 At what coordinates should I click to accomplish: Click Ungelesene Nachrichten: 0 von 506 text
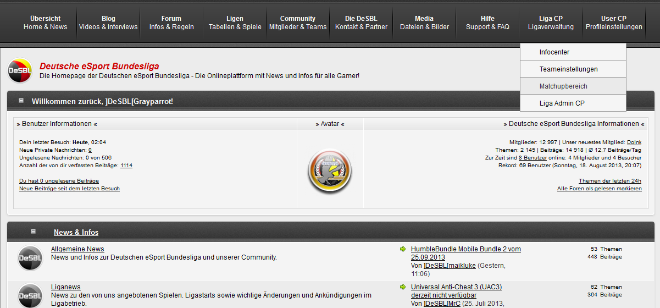coord(65,157)
